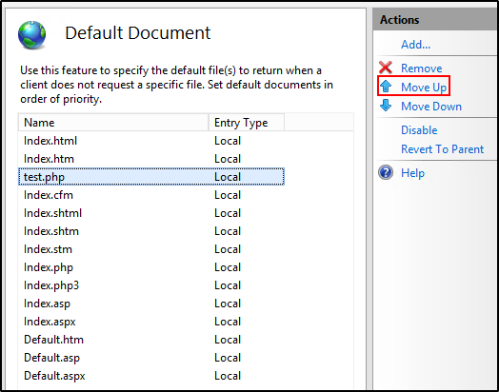Select the Index.cfm row
499x392 pixels.
click(x=151, y=195)
